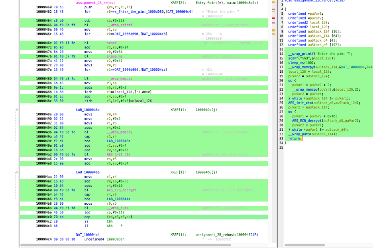Follow the main:10000a8e(c) cross reference
The image size is (373, 248).
(242, 3)
